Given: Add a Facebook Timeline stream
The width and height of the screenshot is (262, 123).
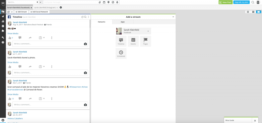Looking at the screenshot, I should point(121,41).
